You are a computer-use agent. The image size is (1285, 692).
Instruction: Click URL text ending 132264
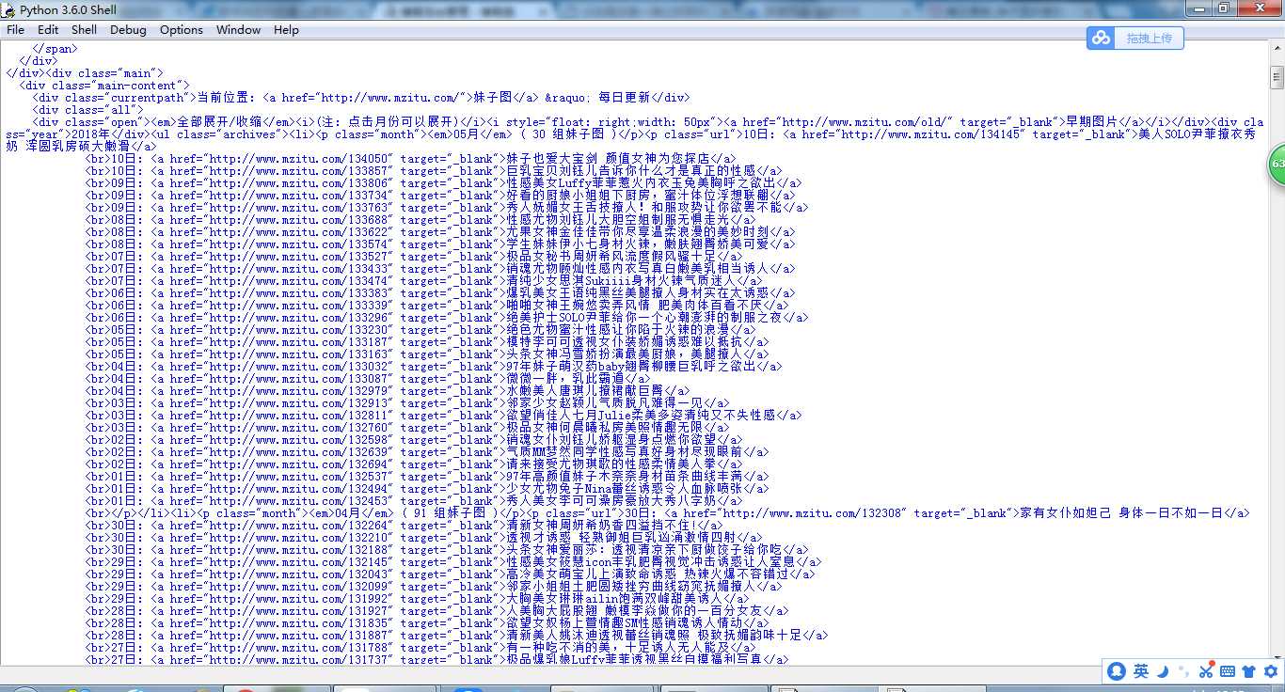click(298, 526)
